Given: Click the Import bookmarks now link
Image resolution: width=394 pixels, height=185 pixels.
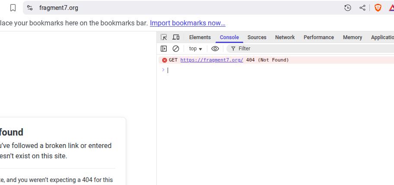Looking at the screenshot, I should [187, 23].
